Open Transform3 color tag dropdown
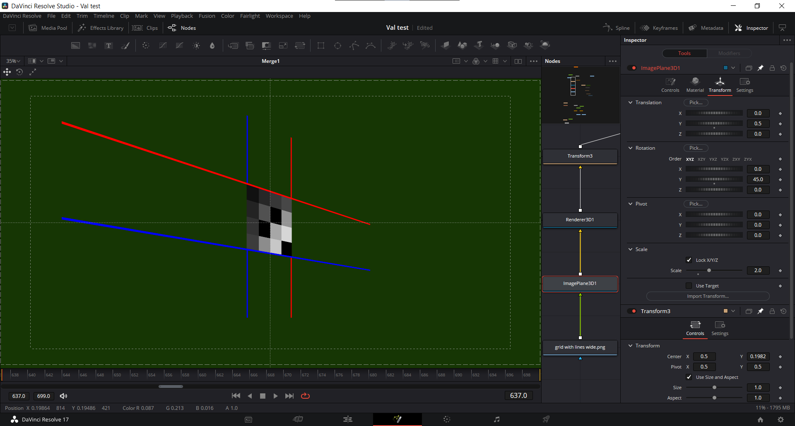The width and height of the screenshot is (795, 426). (733, 311)
